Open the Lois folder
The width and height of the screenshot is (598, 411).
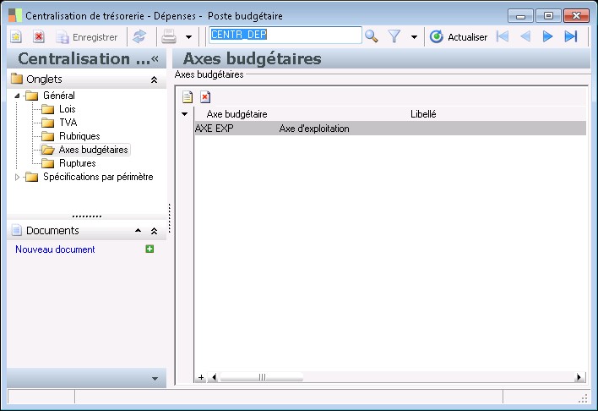click(67, 109)
